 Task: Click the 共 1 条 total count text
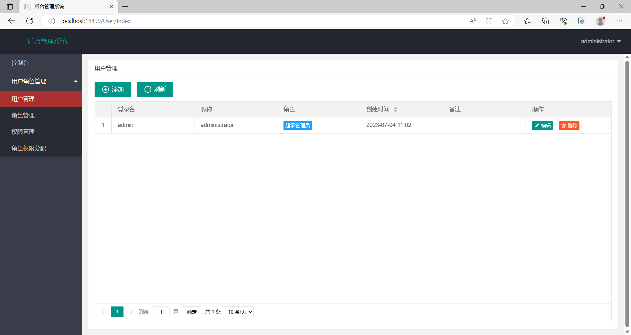coord(213,312)
